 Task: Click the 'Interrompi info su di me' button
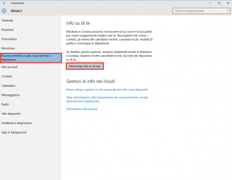point(85,66)
